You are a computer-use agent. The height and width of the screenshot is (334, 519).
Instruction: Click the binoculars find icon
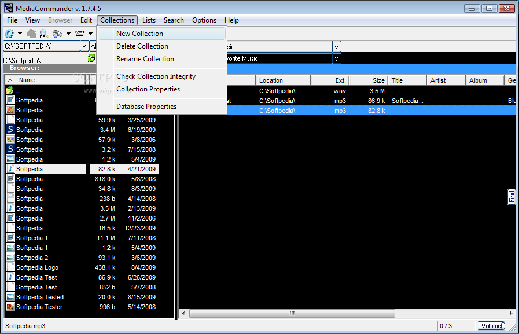pyautogui.click(x=58, y=34)
